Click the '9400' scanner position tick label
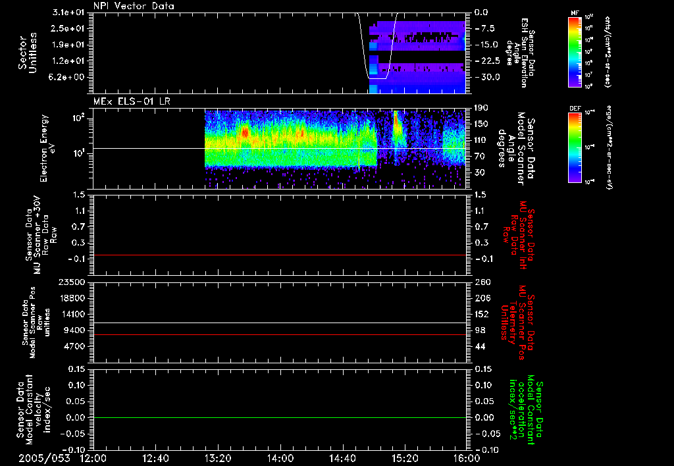This screenshot has height=466, width=674. (x=75, y=330)
